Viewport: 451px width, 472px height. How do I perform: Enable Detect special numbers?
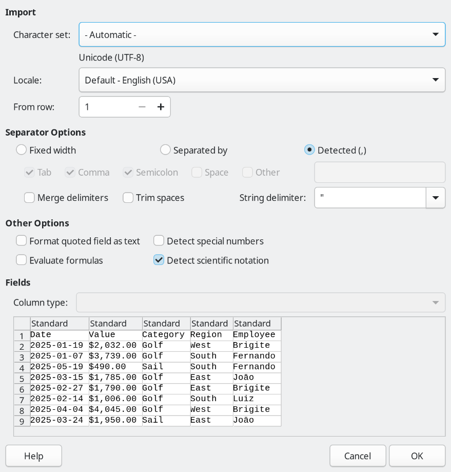point(159,240)
